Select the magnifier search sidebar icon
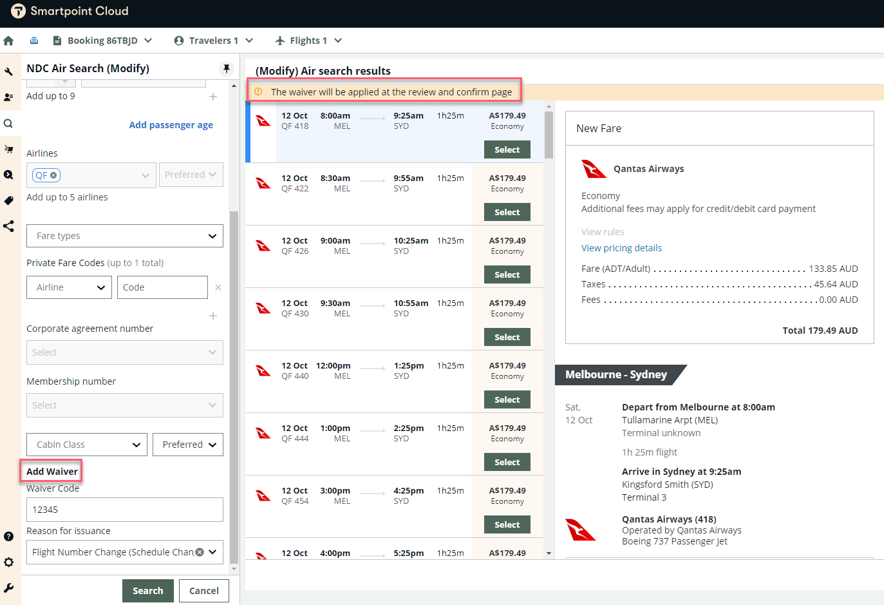The image size is (884, 605). coord(8,123)
